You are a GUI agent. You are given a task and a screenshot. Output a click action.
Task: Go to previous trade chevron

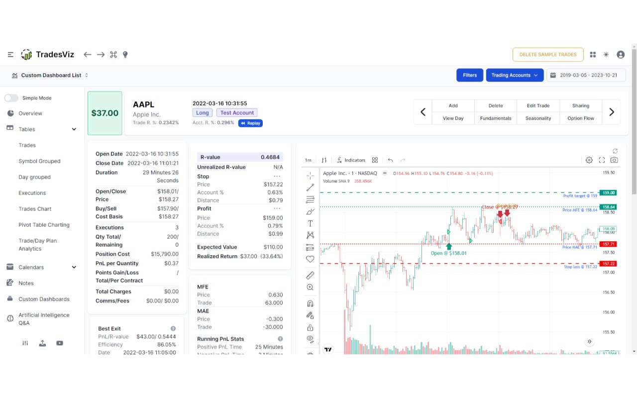pyautogui.click(x=423, y=112)
